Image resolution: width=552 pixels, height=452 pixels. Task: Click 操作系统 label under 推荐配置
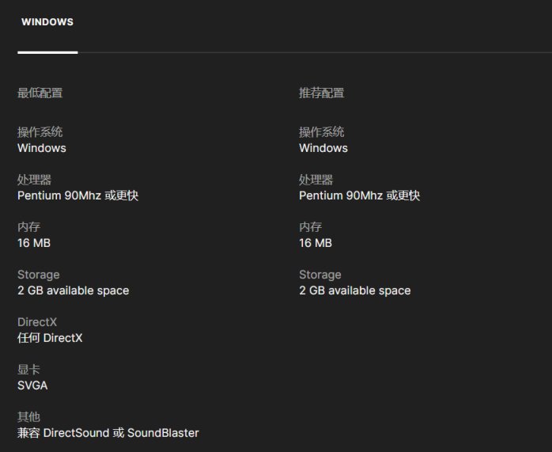click(321, 132)
